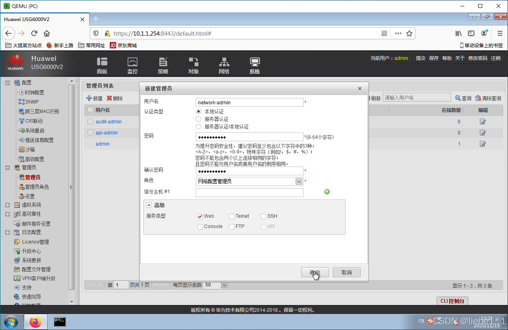Bookmark this page with star icon

409,33
